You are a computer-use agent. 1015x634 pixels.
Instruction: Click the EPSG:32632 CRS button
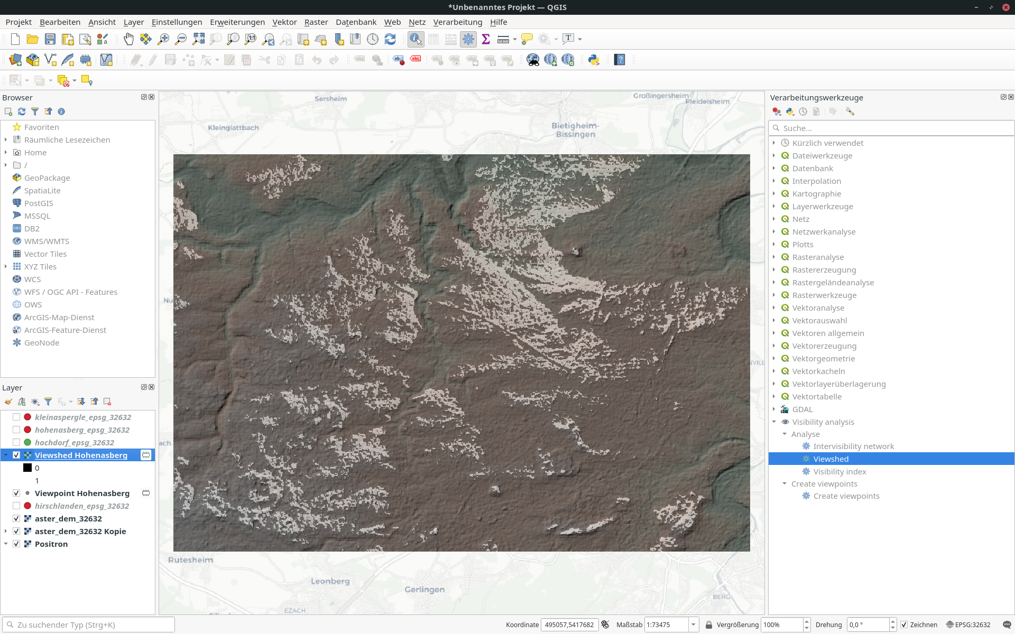[968, 624]
